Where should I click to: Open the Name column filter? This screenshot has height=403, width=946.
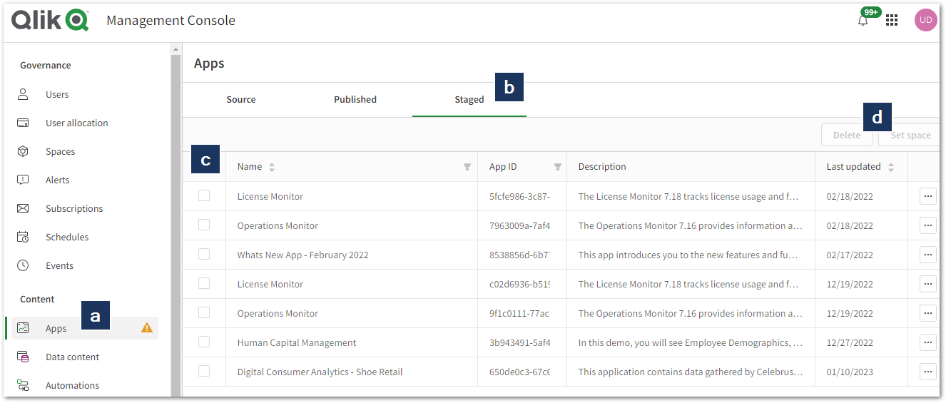click(467, 167)
